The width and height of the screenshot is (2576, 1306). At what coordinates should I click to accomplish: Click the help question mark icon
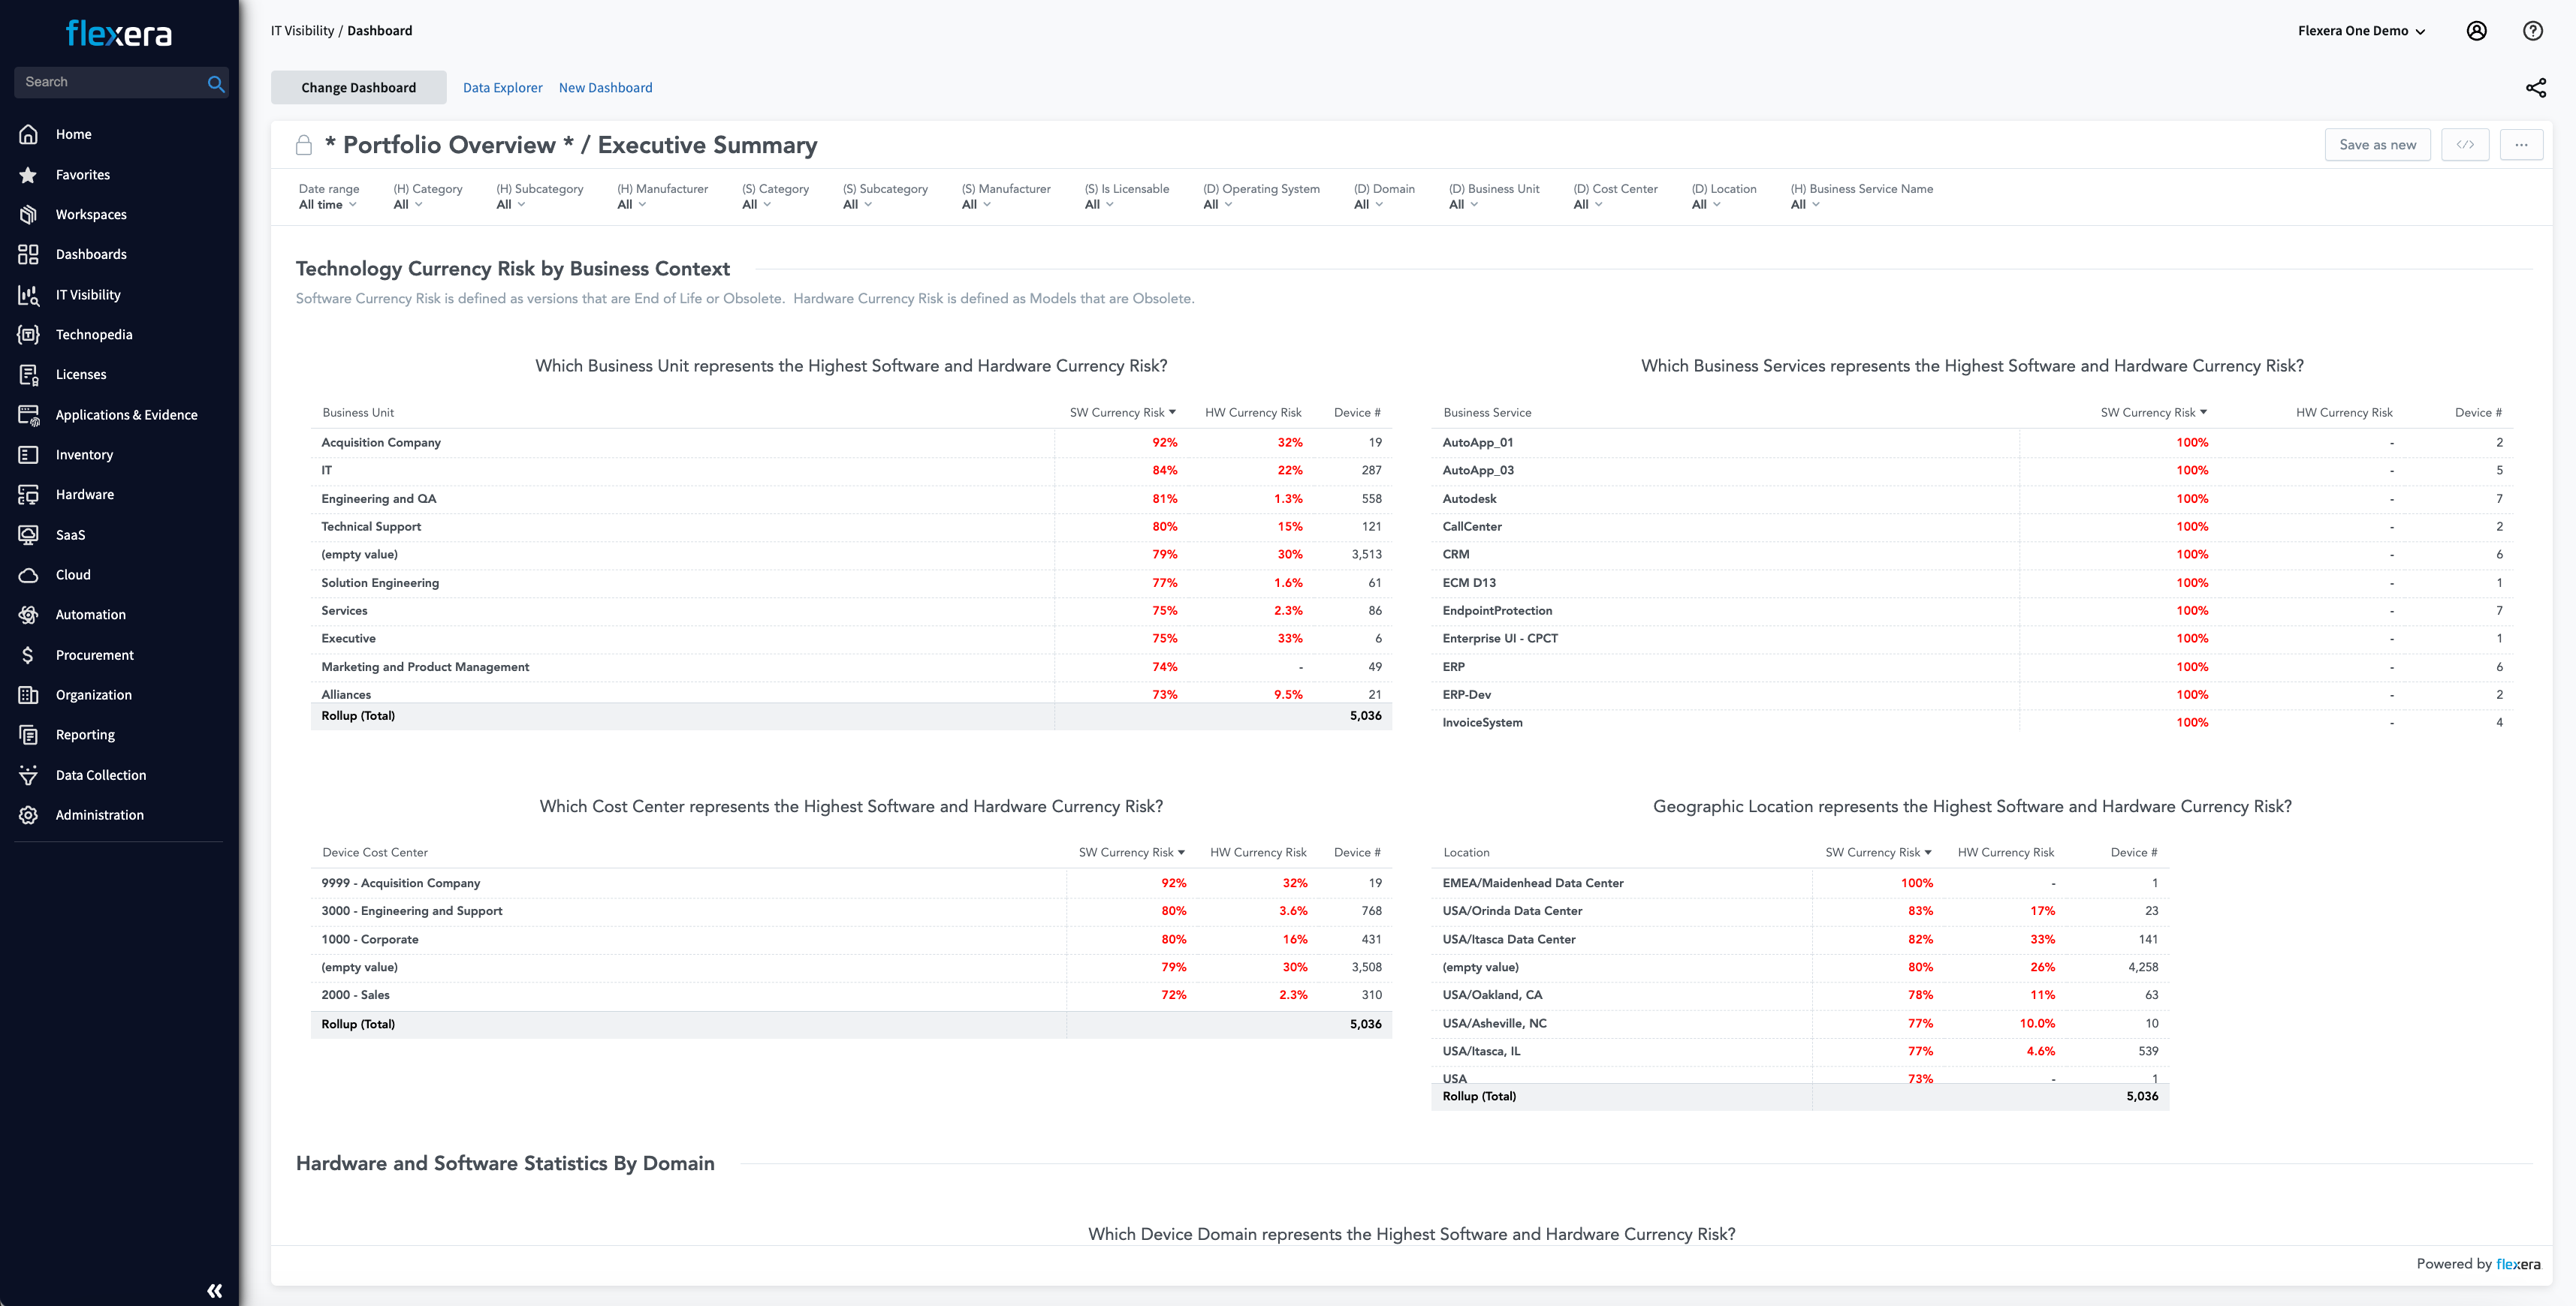click(x=2532, y=31)
